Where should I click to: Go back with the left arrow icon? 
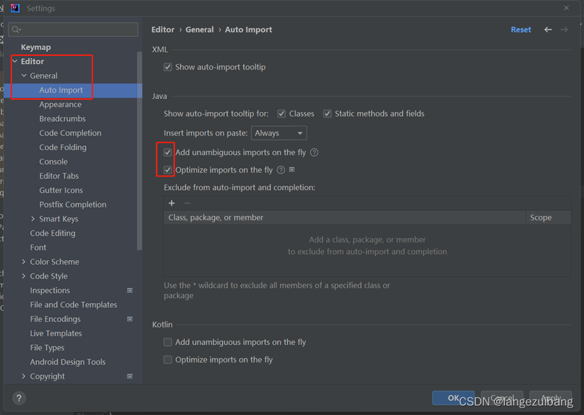click(548, 30)
